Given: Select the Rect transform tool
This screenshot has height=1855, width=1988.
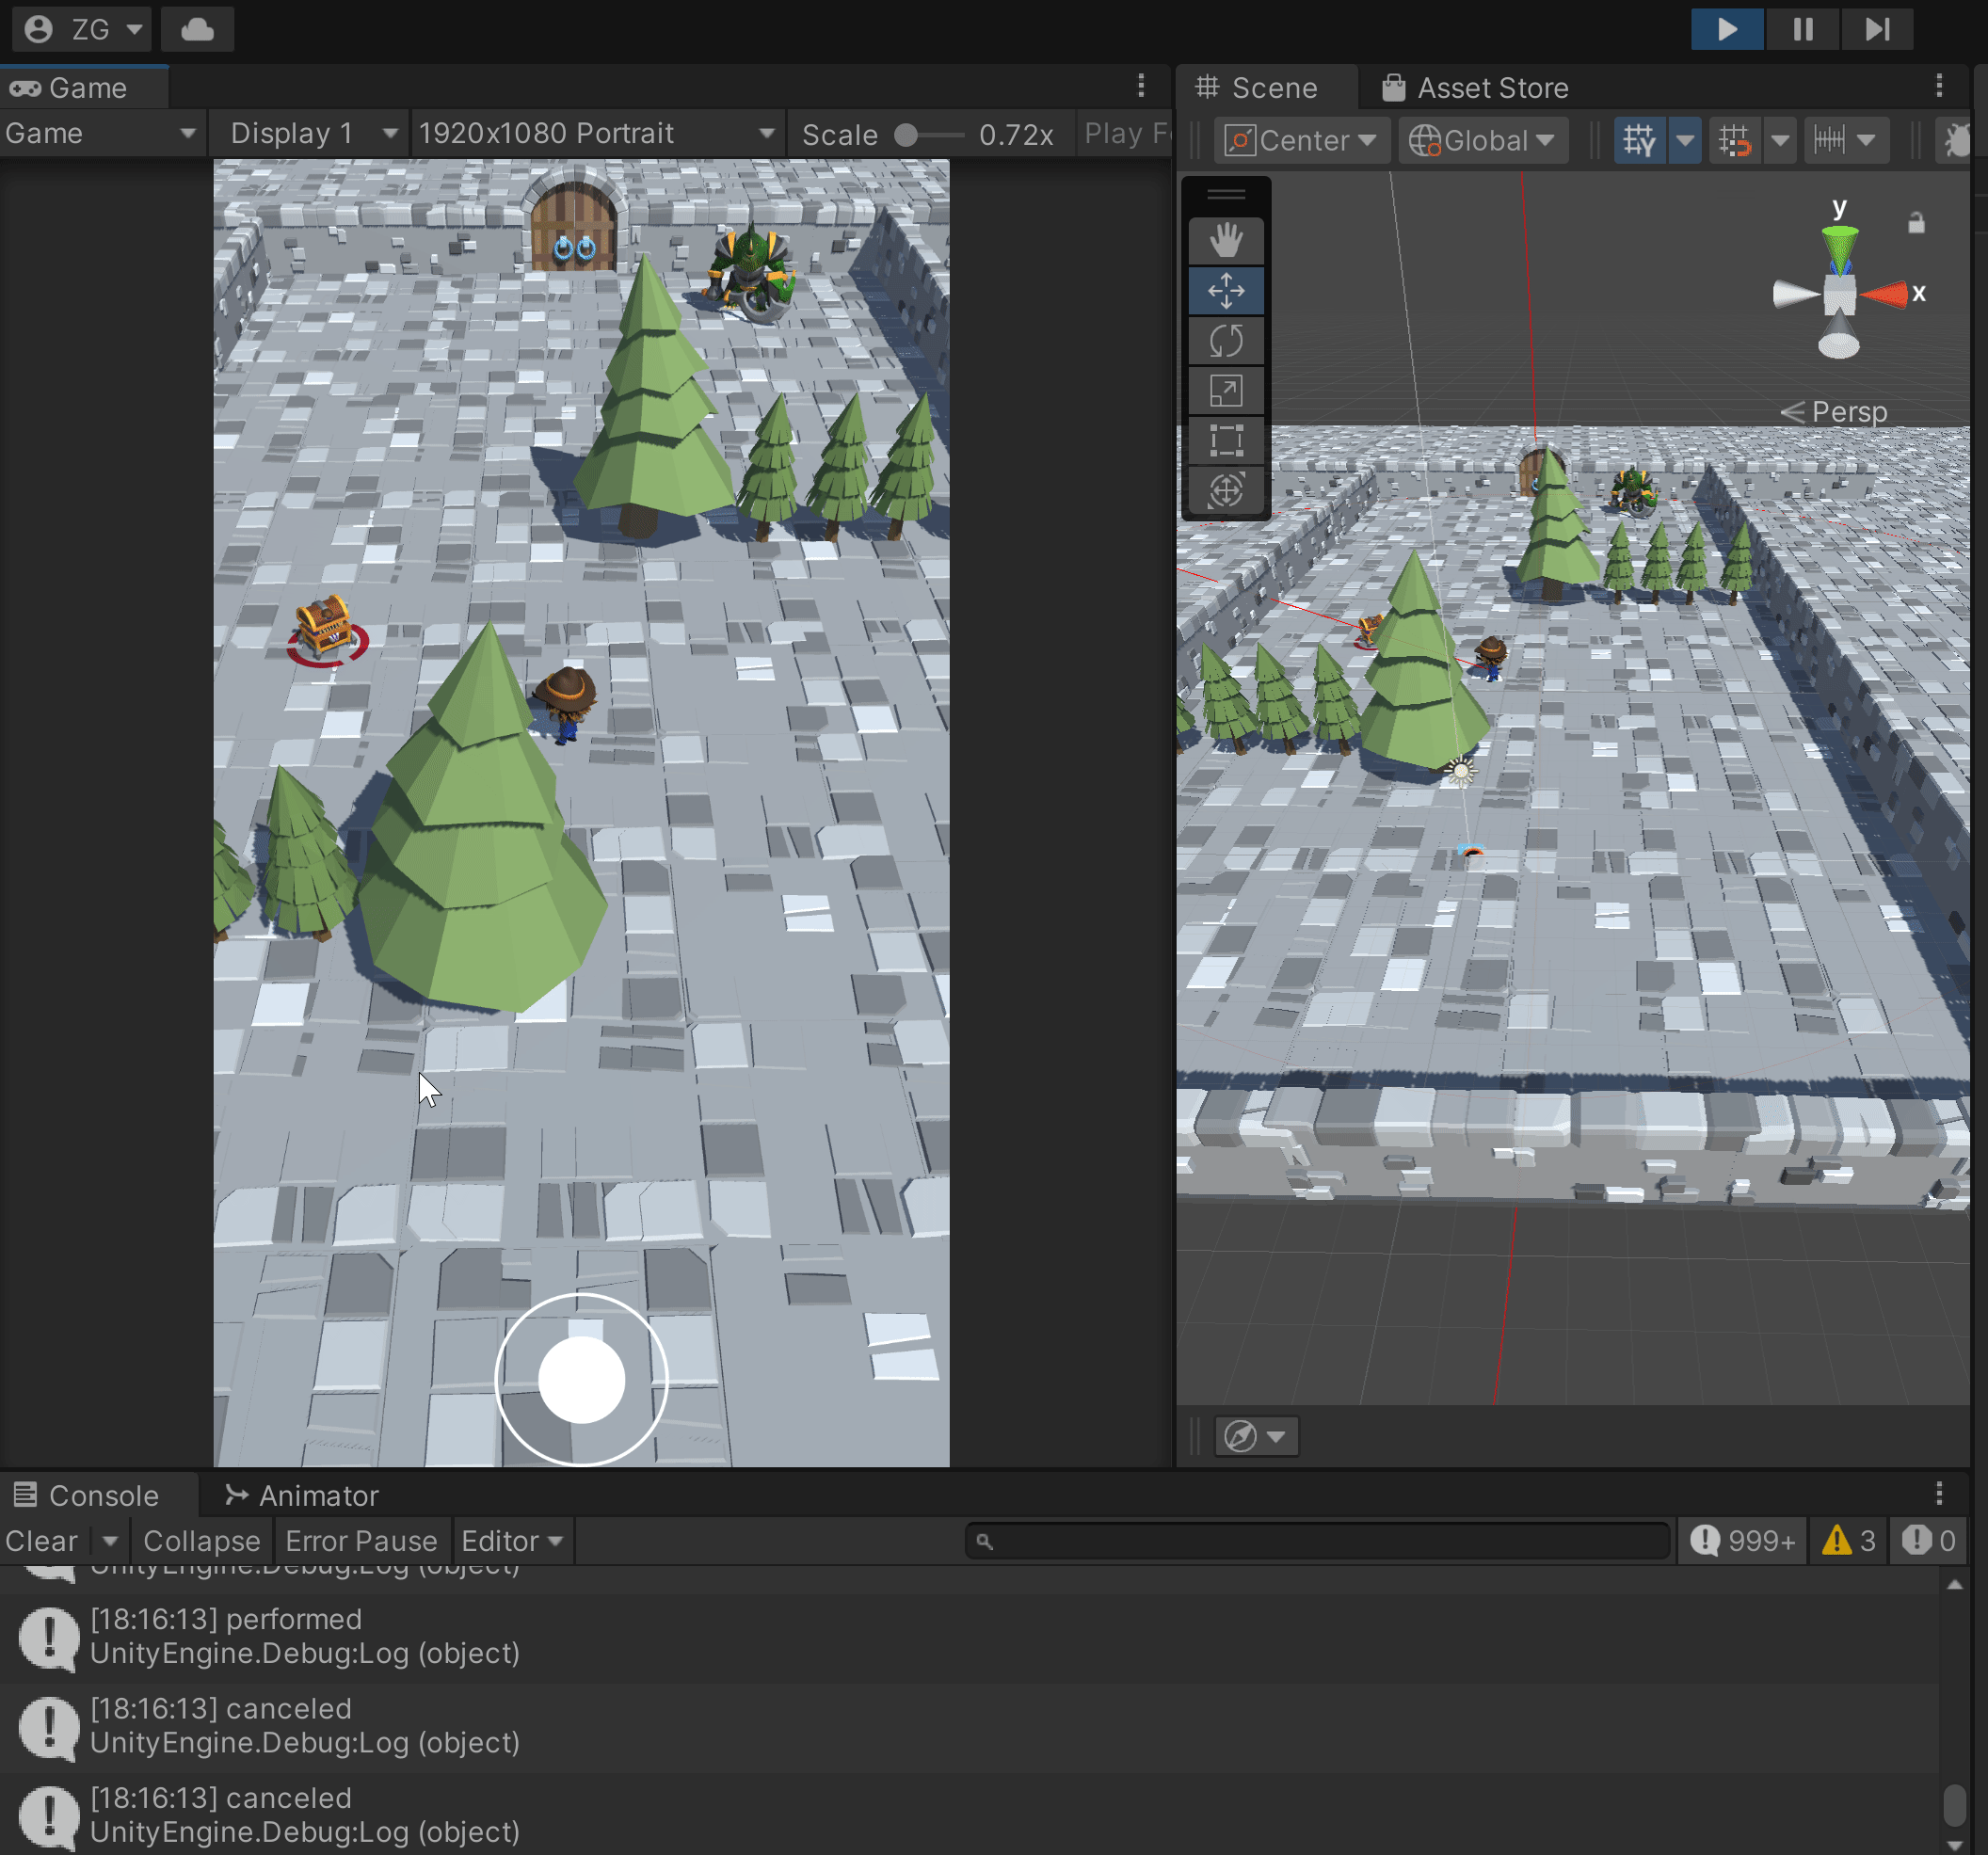Looking at the screenshot, I should pyautogui.click(x=1225, y=440).
